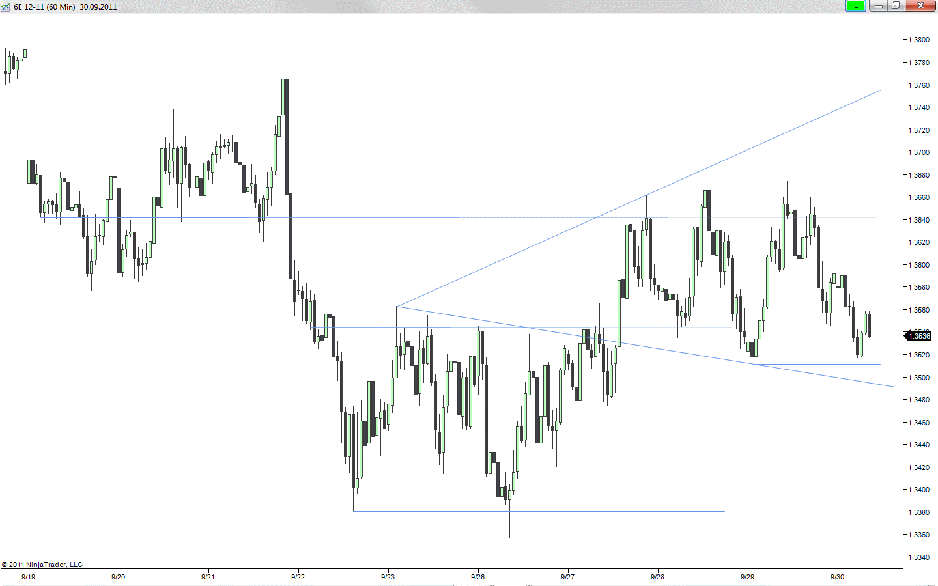Minimize the 6E 12-11 chart window
The width and height of the screenshot is (938, 586).
click(879, 6)
